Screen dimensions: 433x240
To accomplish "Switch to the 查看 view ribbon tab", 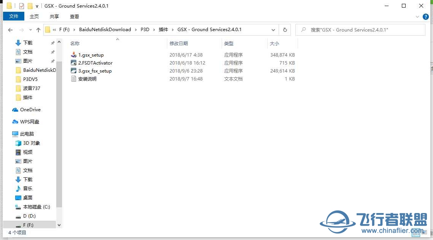I will pyautogui.click(x=74, y=17).
